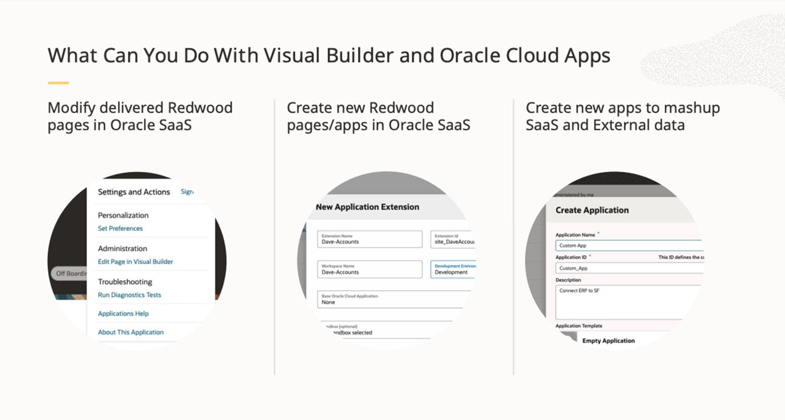Click Application ID field Custom_App

pos(629,268)
